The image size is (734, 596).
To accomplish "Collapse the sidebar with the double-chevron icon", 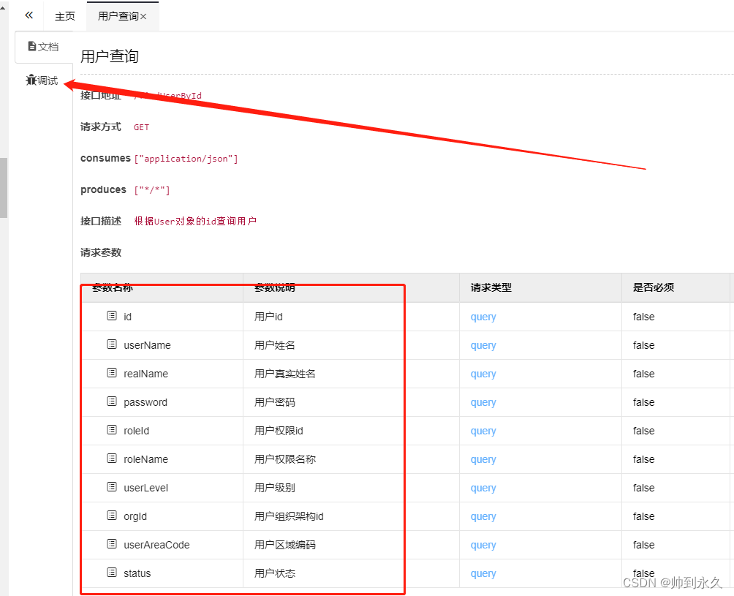I will [28, 14].
